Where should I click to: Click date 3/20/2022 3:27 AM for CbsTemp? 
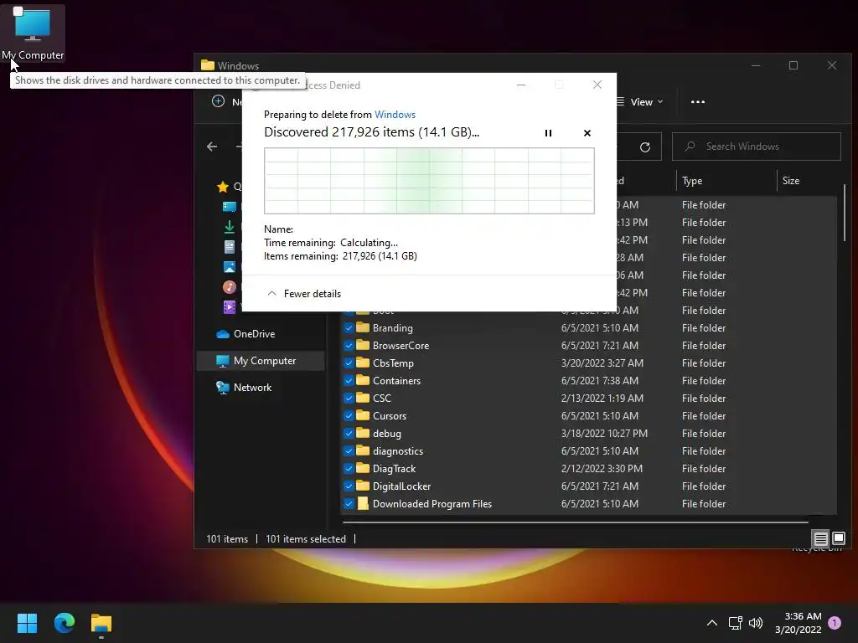click(602, 363)
